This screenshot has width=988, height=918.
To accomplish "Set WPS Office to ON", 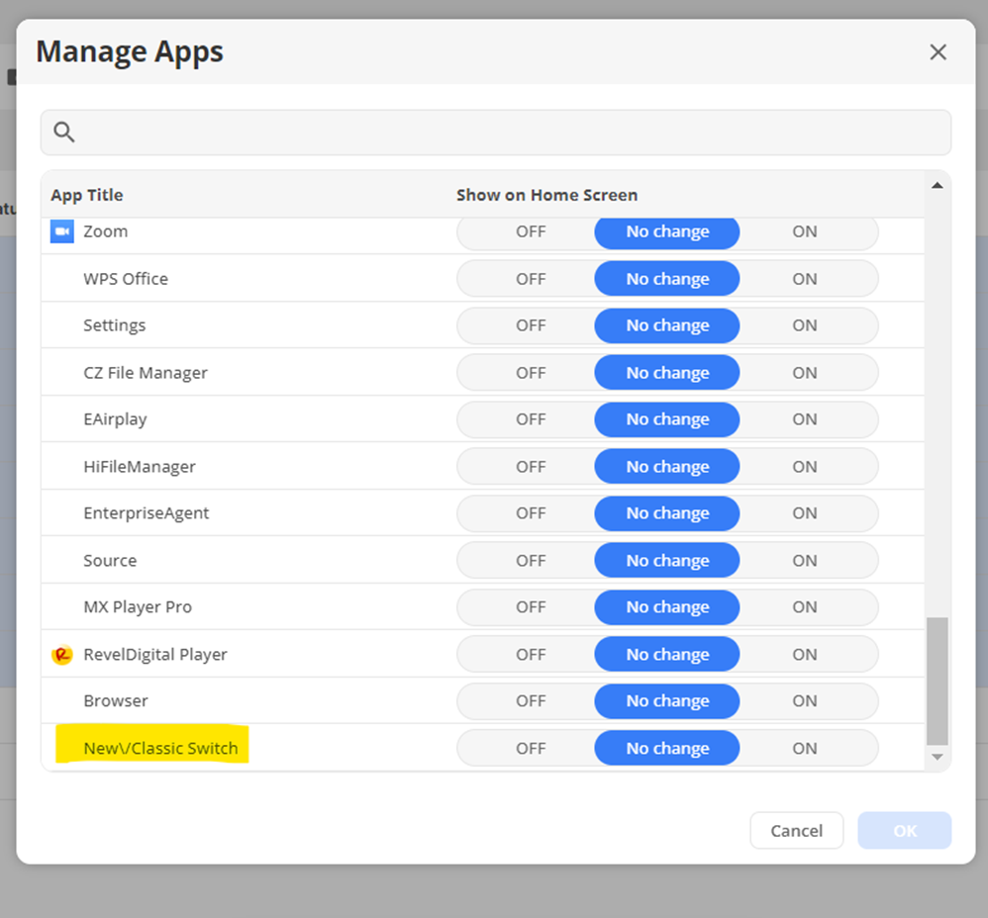I will [805, 279].
